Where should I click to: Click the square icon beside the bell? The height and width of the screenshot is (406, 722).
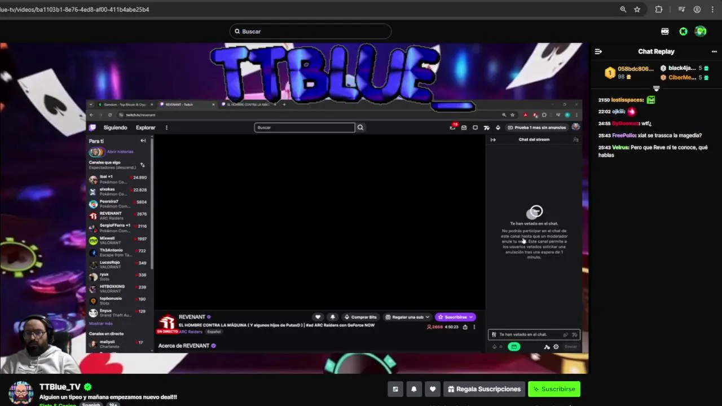[395, 389]
